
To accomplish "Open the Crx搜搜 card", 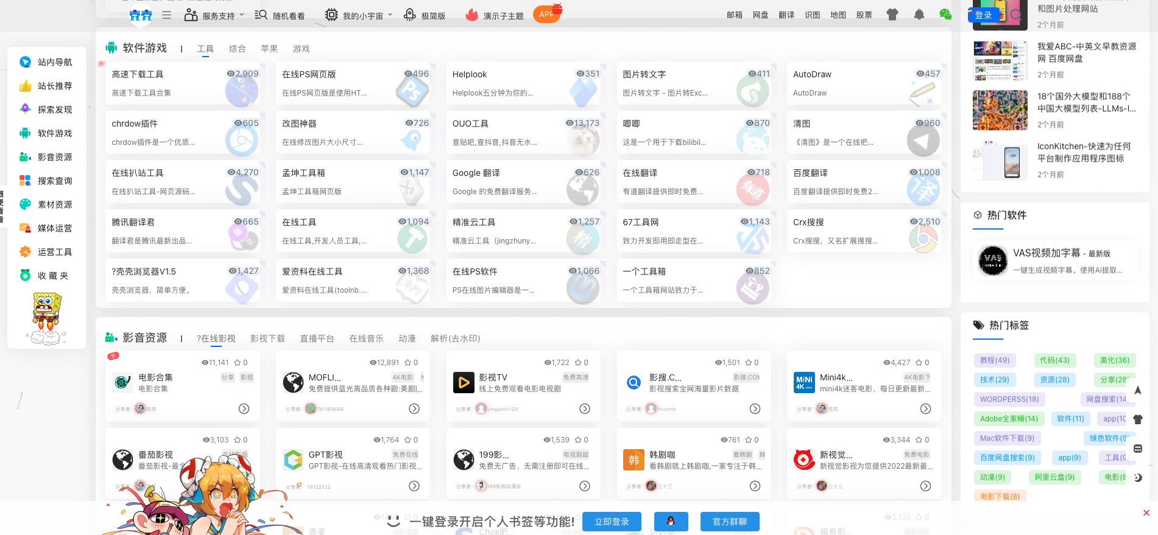I will [864, 231].
